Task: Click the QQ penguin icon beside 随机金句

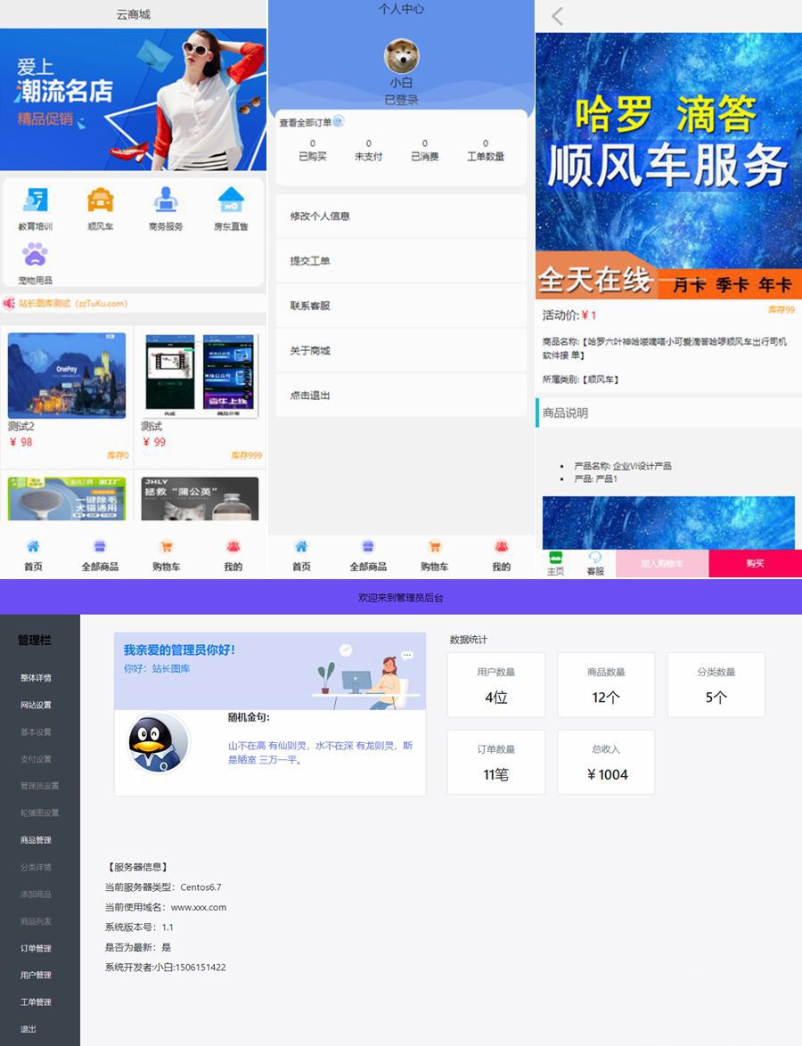Action: tap(158, 745)
